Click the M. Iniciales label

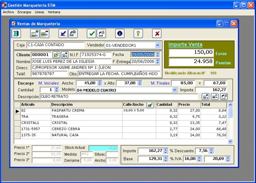click(48, 83)
